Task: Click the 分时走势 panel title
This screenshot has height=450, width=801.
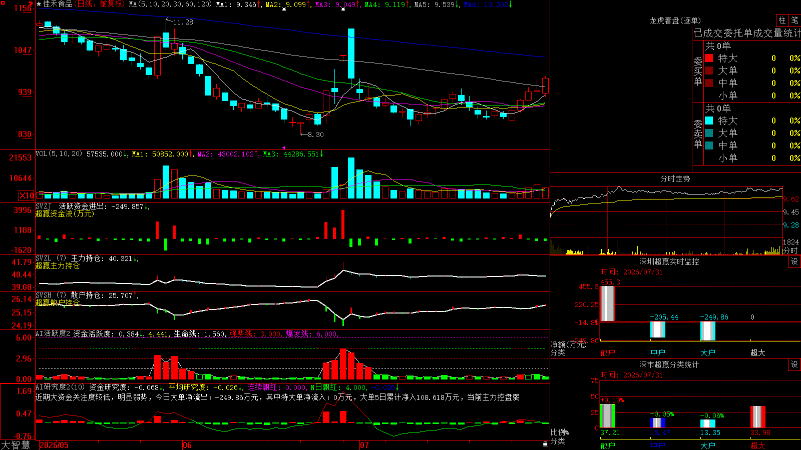Action: coord(675,178)
